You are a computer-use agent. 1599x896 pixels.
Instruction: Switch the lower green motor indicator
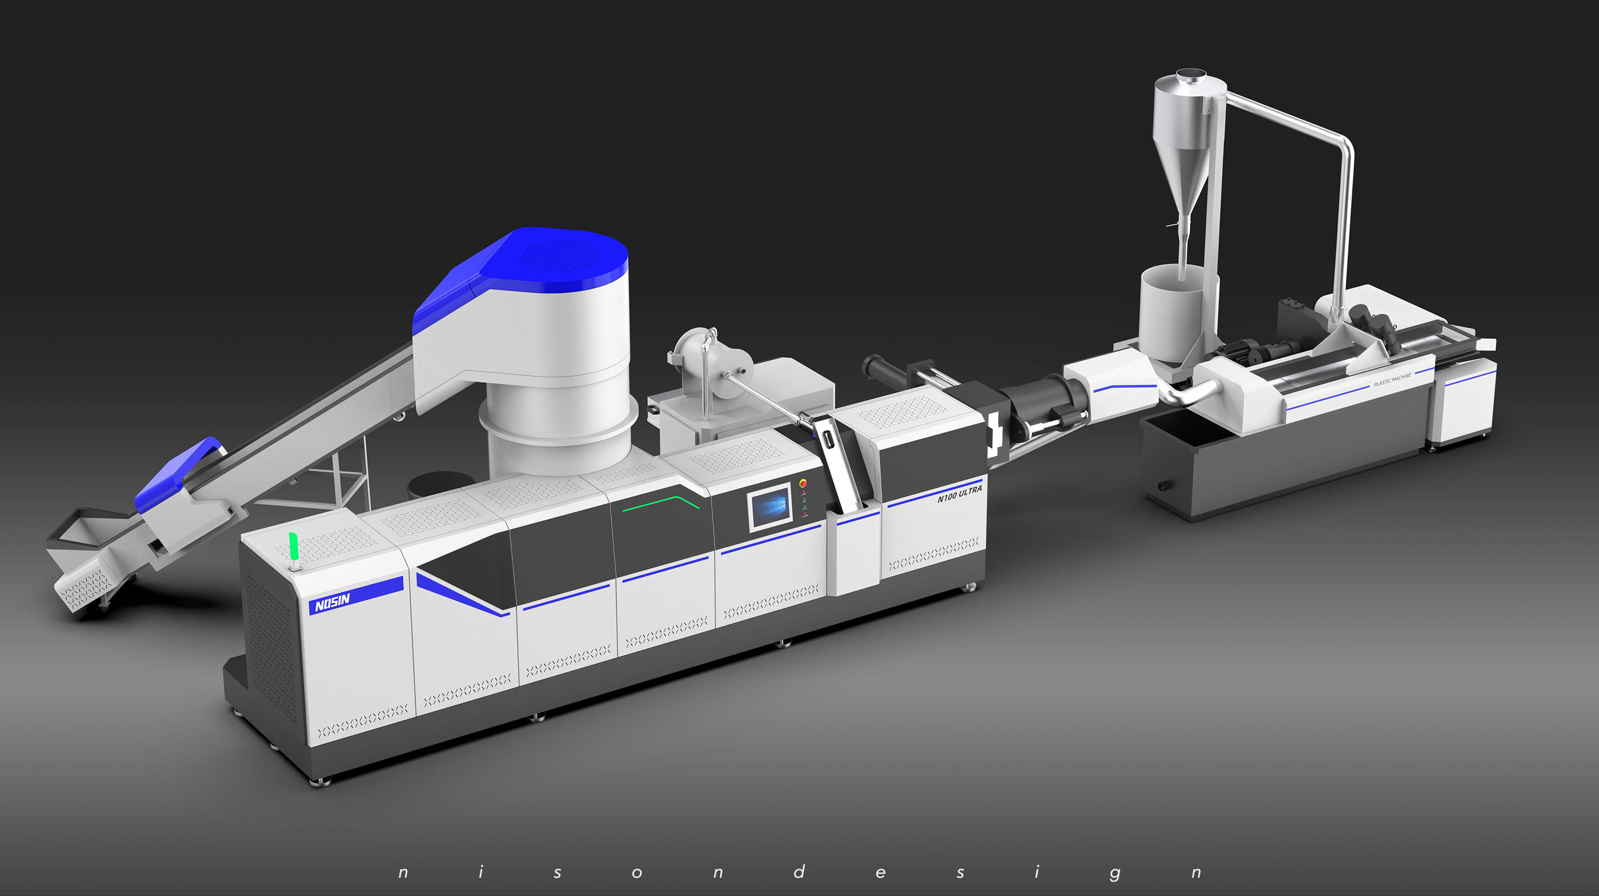tap(805, 506)
